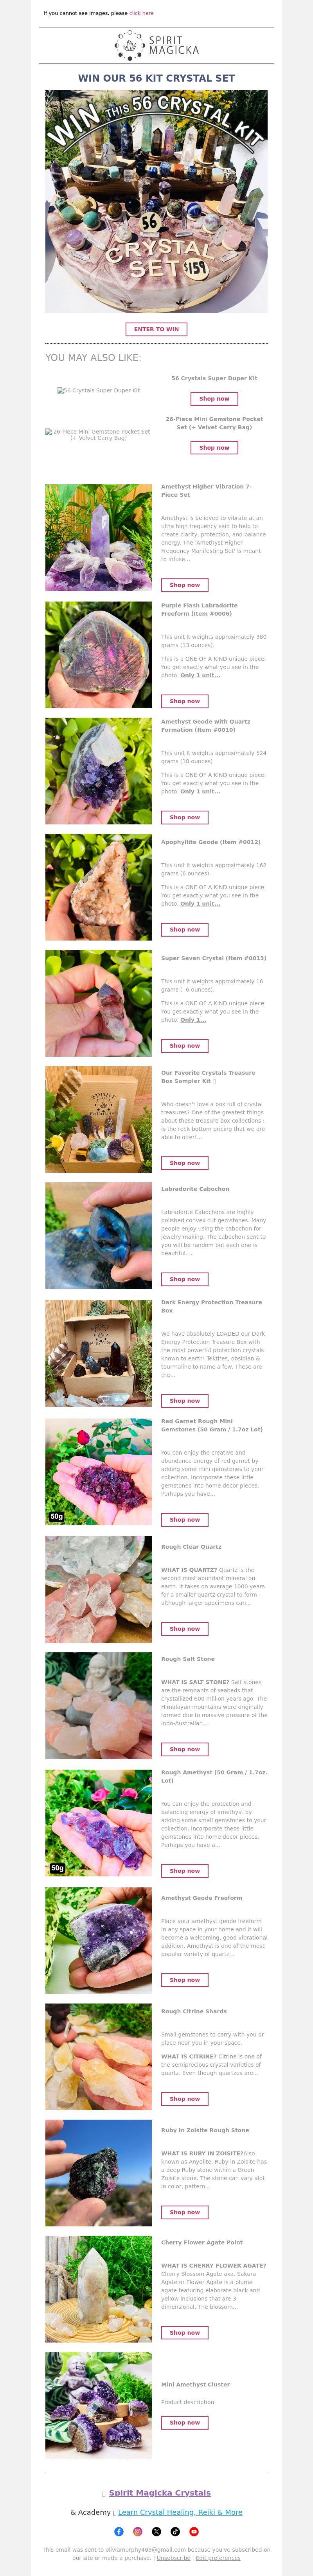
Task: Open the Amethyst Higher Vibration 7-Piece Set photo
Action: pyautogui.click(x=99, y=537)
